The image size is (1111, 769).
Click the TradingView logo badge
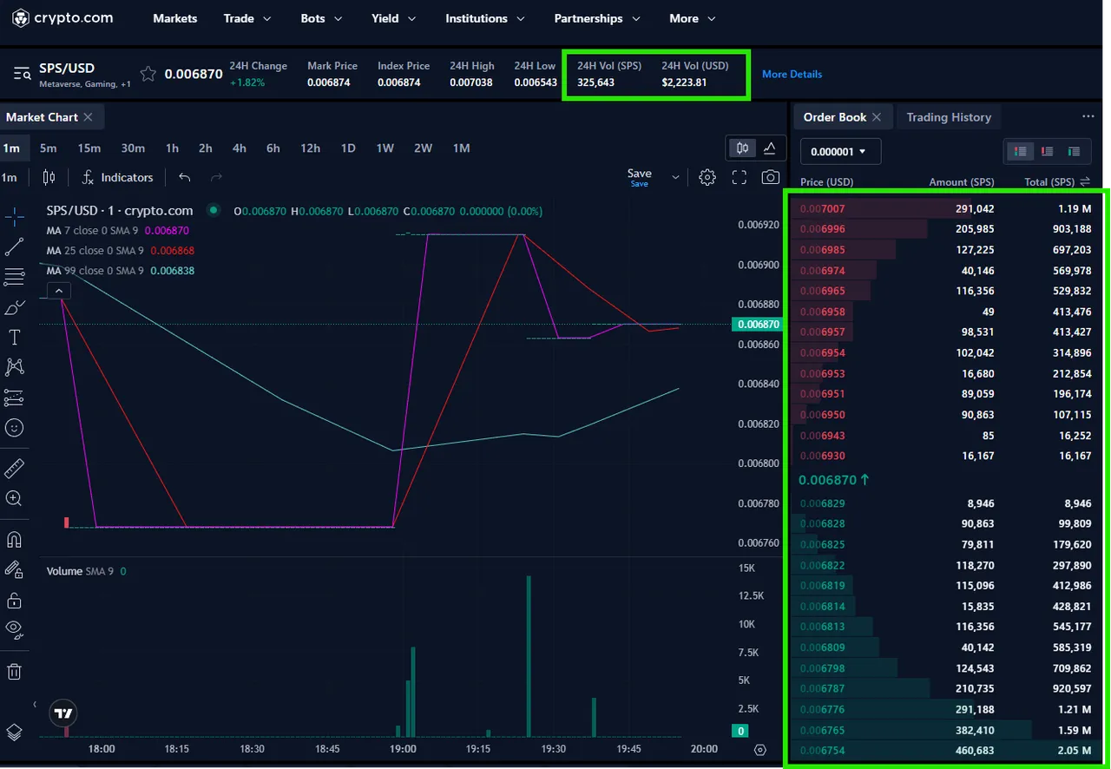point(63,713)
